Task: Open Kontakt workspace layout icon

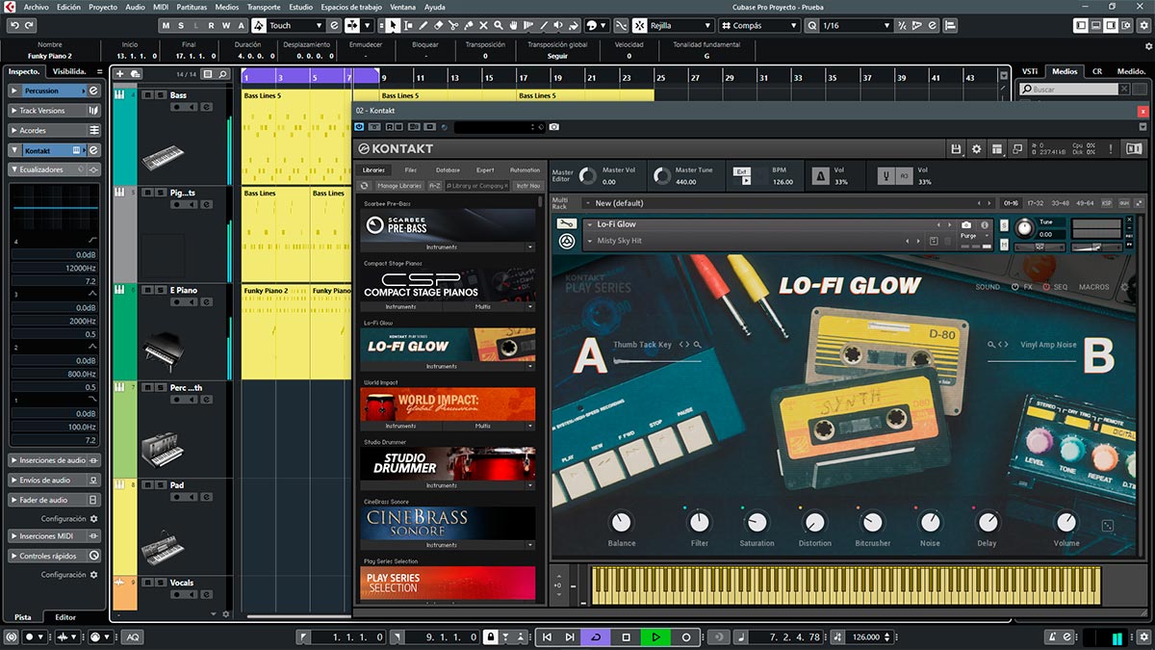Action: point(996,149)
